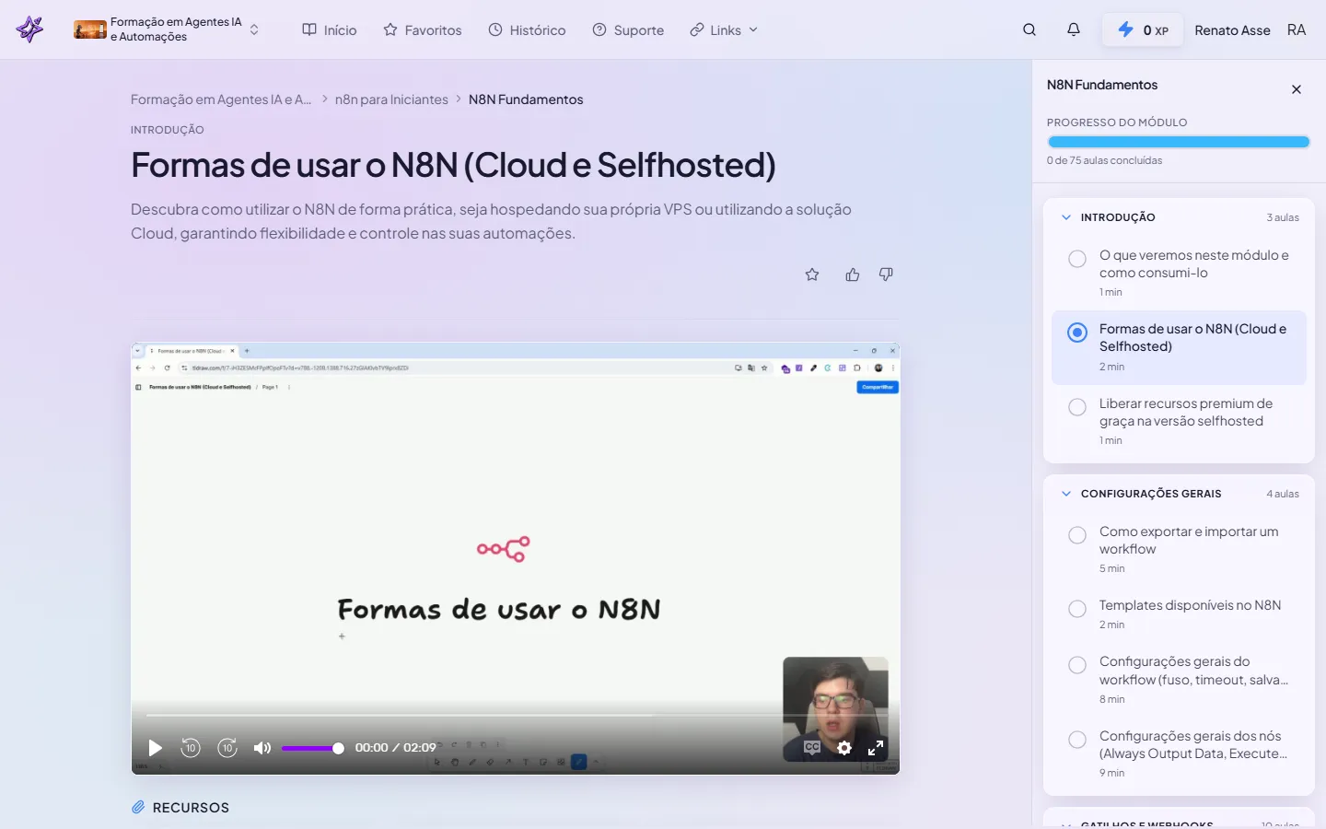Click the video progress bar
Image resolution: width=1326 pixels, height=829 pixels.
click(516, 715)
